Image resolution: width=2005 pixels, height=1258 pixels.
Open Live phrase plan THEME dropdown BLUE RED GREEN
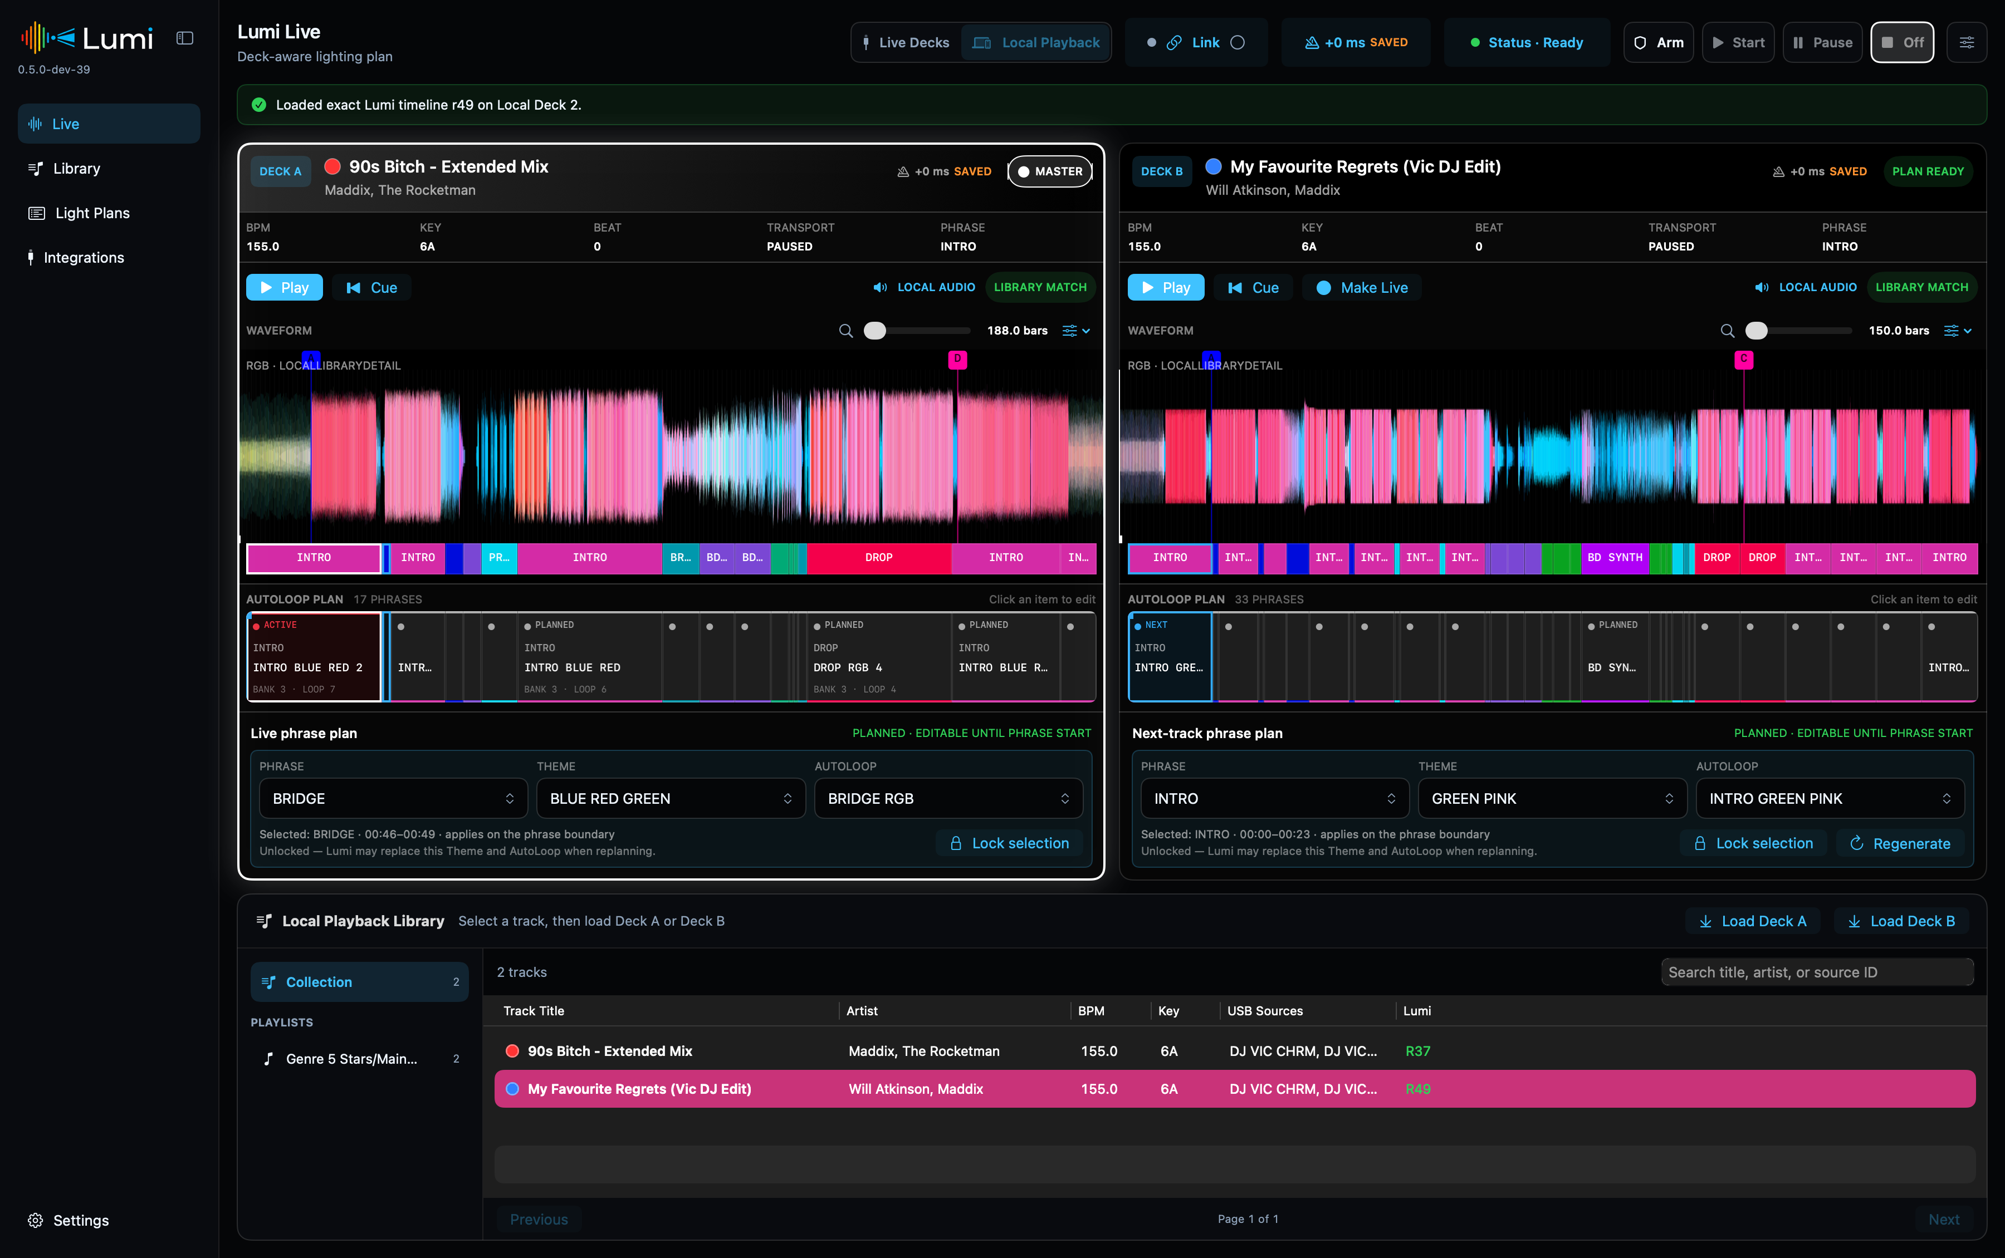[x=671, y=798]
